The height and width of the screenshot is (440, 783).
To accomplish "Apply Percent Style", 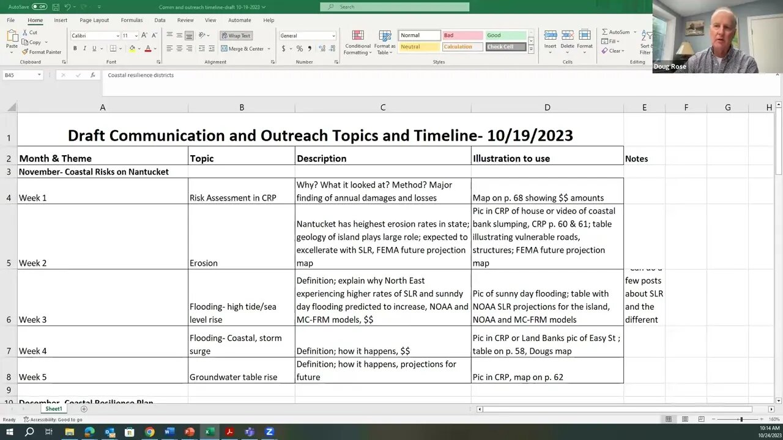I will [299, 48].
